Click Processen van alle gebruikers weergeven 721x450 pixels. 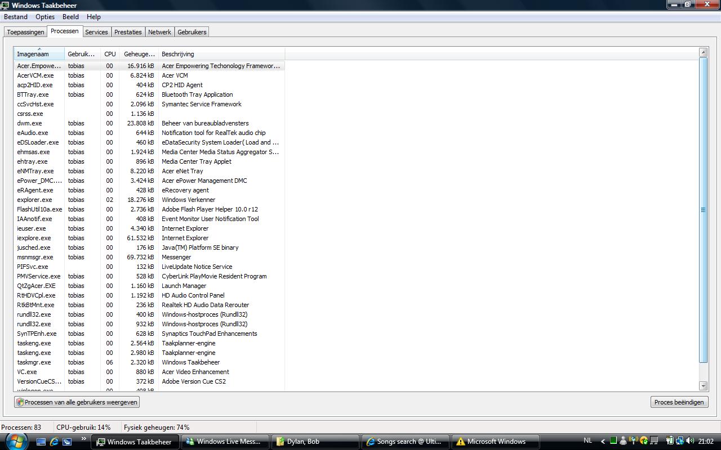tap(77, 402)
